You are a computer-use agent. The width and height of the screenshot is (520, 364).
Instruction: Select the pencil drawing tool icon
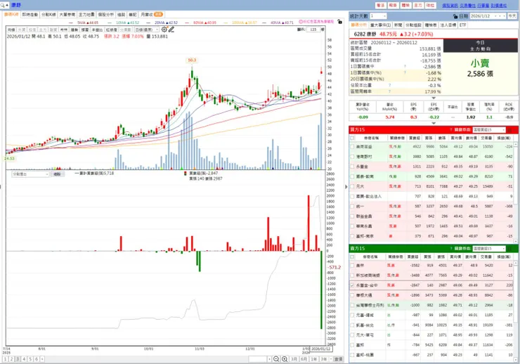(171, 30)
